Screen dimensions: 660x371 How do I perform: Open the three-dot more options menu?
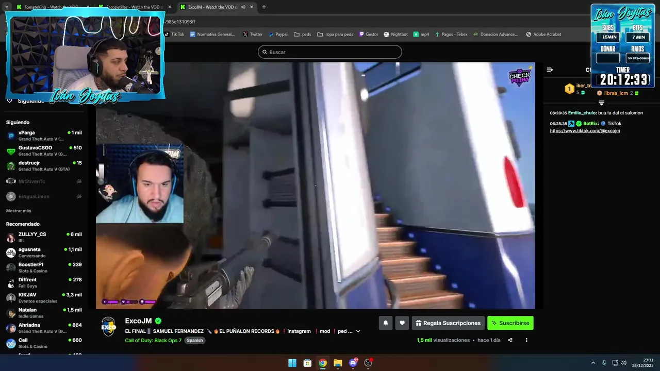526,340
